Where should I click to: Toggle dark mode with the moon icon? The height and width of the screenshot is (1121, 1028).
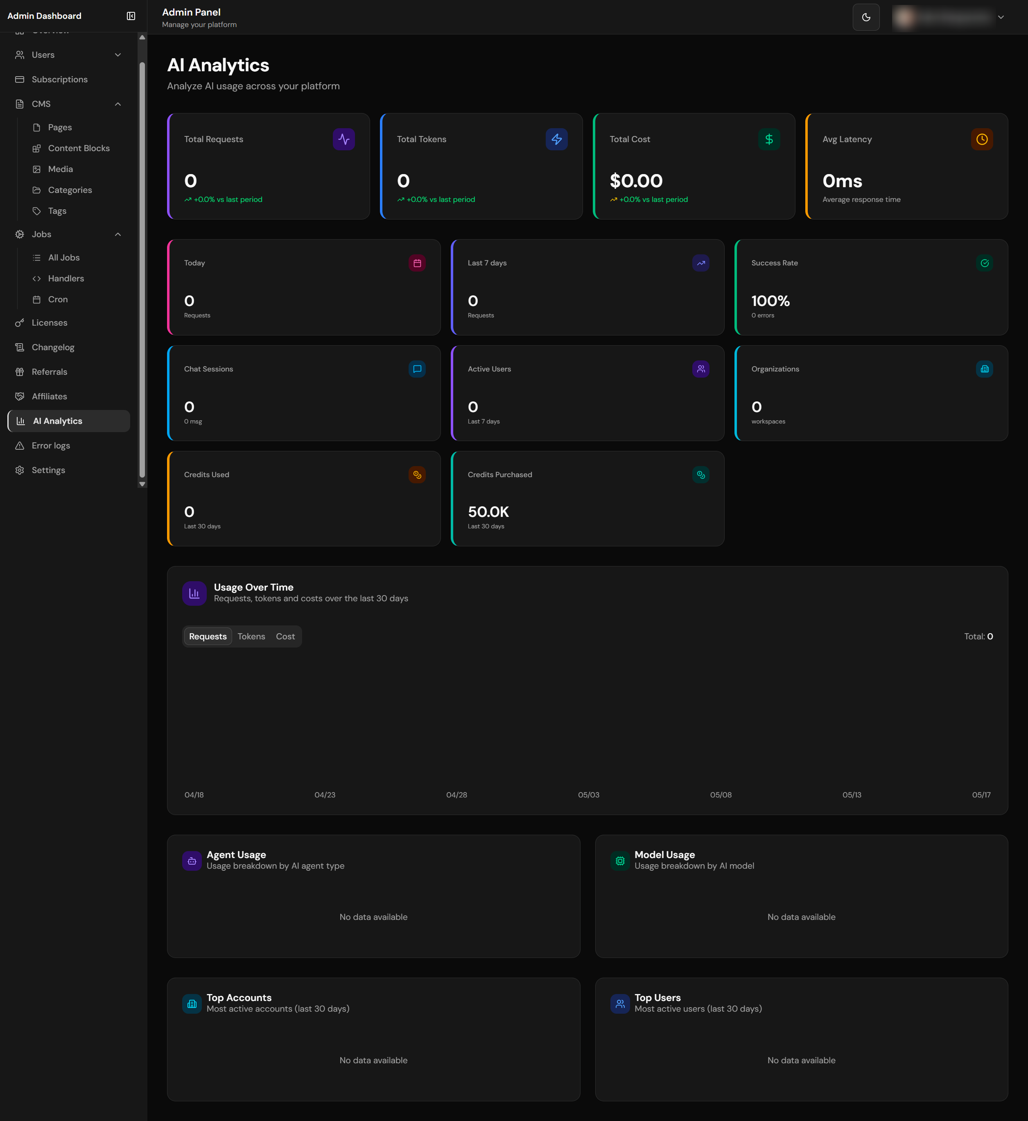click(865, 17)
